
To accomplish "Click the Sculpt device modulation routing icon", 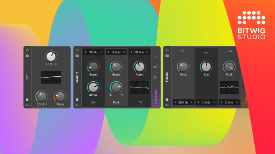I will click(77, 105).
